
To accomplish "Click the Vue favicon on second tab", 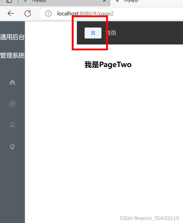I will [117, 1].
